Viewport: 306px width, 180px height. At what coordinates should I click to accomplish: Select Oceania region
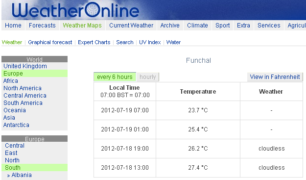[15, 110]
